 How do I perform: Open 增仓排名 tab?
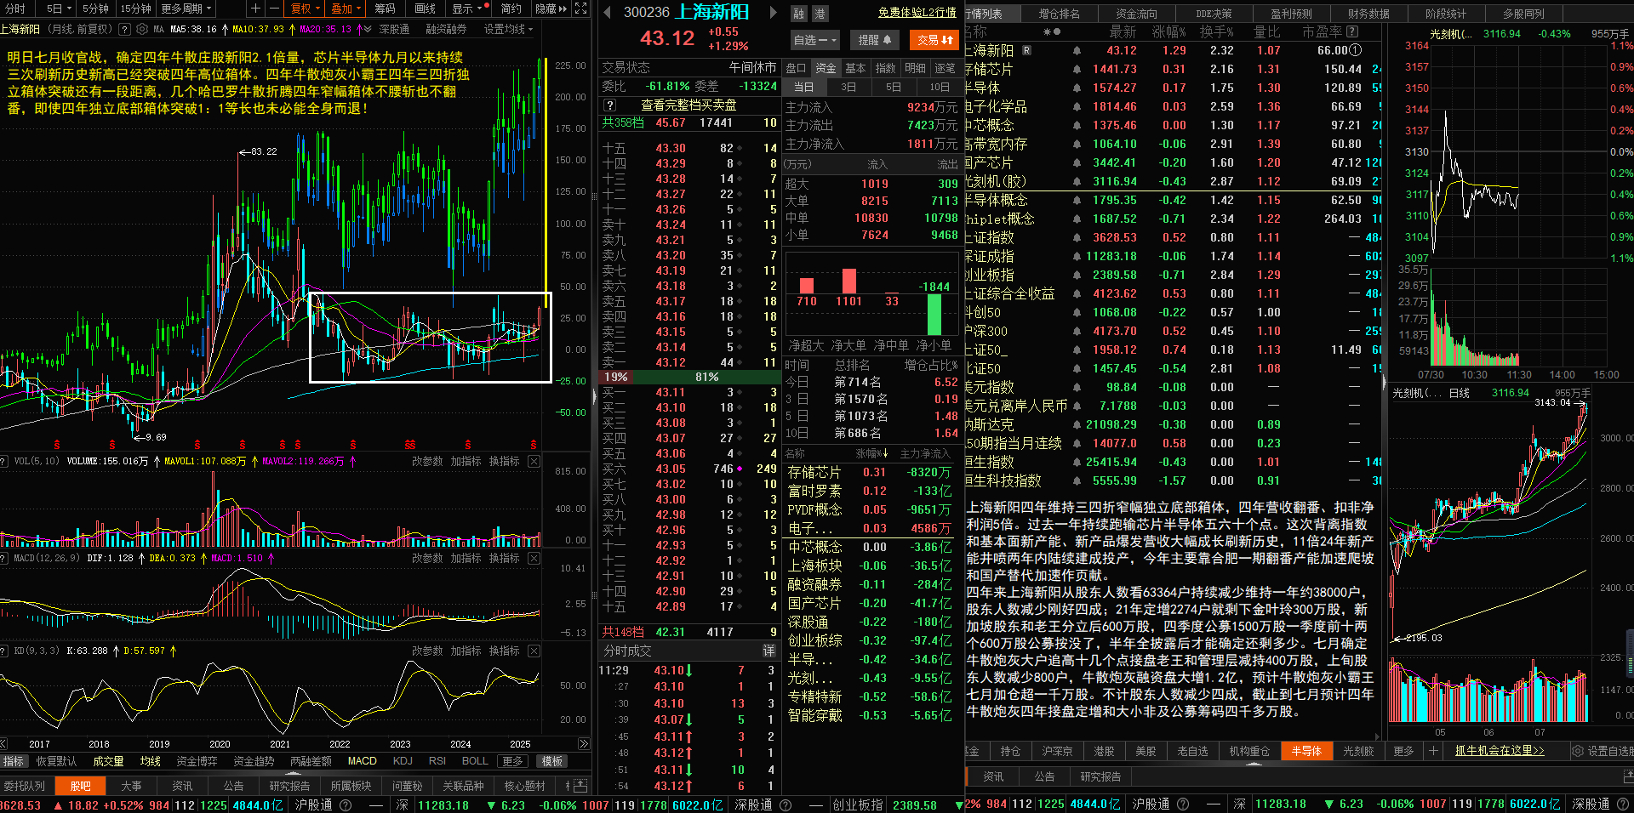[1059, 14]
